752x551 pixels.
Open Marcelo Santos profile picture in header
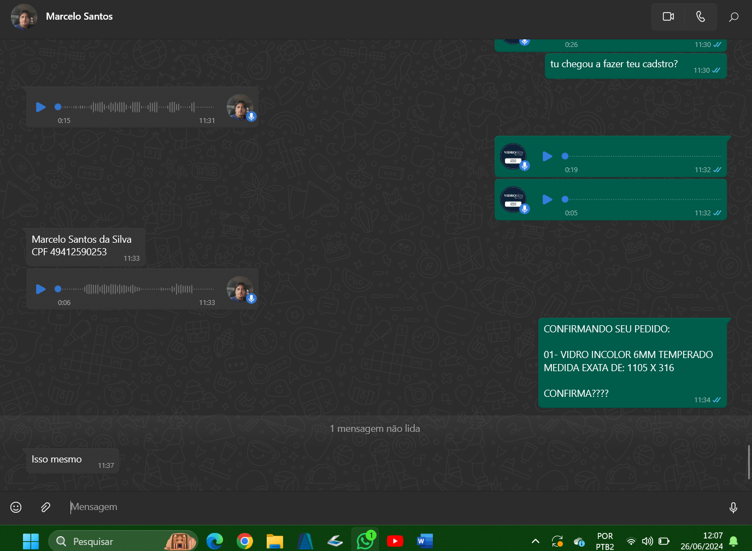pyautogui.click(x=23, y=16)
